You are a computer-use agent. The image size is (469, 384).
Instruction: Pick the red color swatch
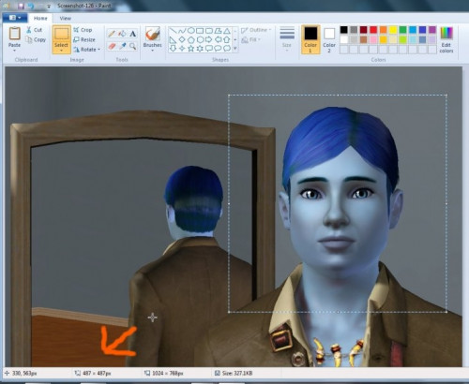[x=373, y=30]
